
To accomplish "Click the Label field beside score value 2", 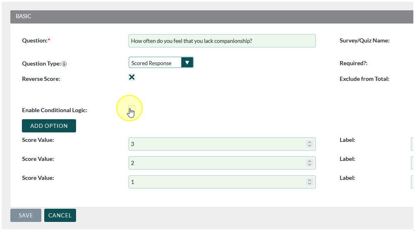I will pos(413,163).
